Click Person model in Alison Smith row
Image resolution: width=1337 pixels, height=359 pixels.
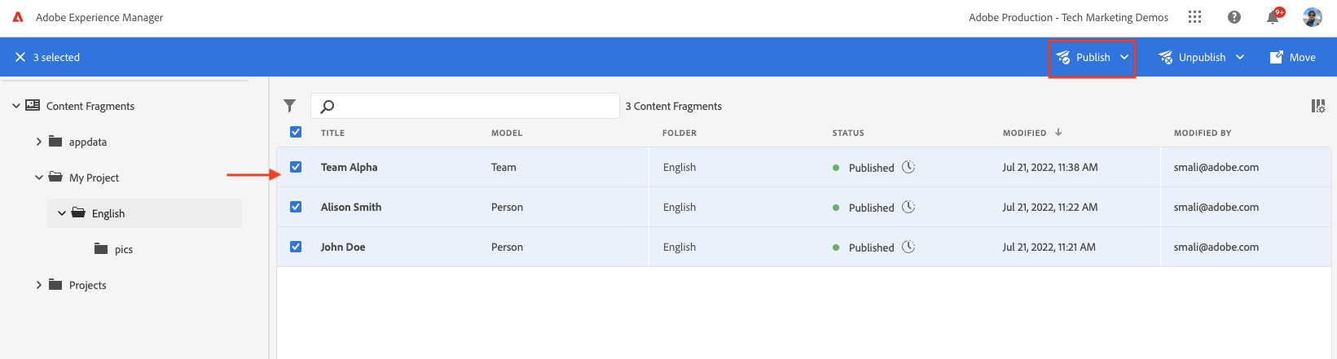pyautogui.click(x=507, y=207)
